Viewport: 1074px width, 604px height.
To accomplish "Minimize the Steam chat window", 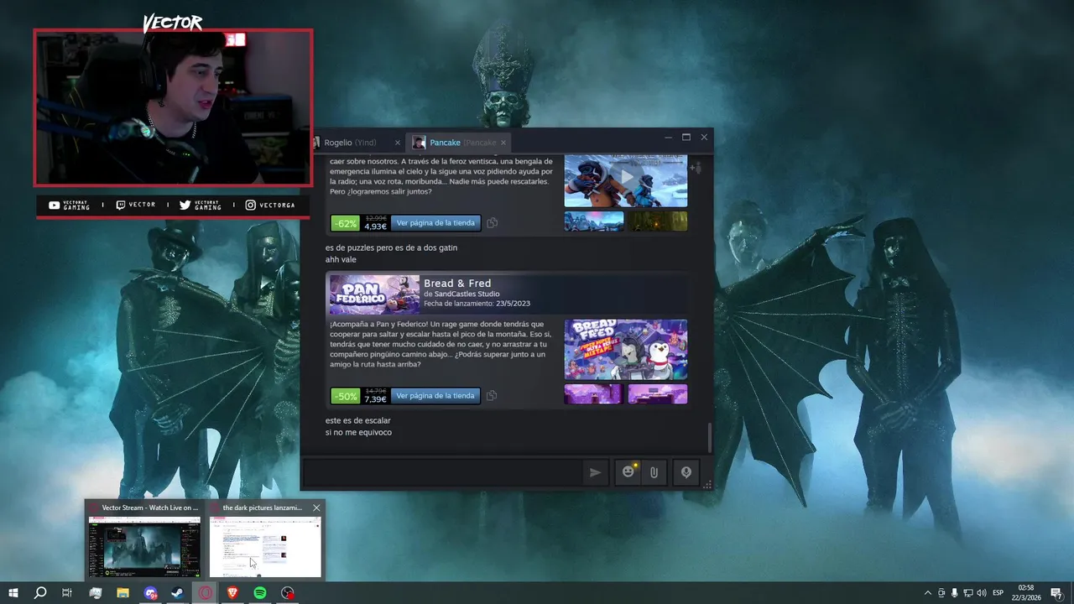I will (x=668, y=137).
